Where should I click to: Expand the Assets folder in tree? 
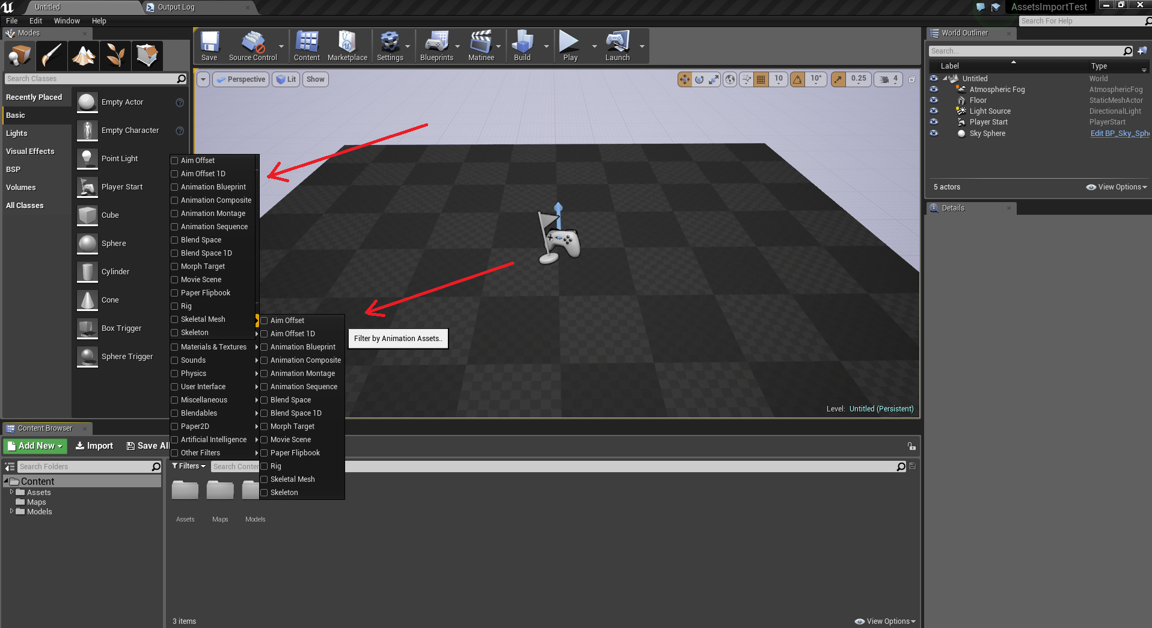[11, 492]
